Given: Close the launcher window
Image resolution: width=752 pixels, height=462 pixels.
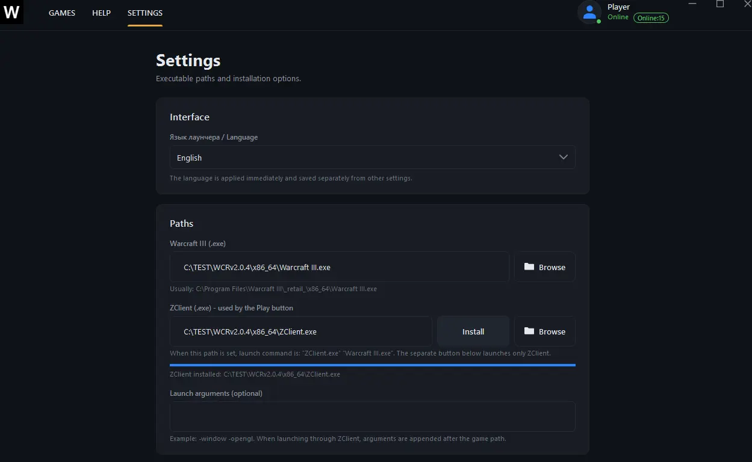Looking at the screenshot, I should [747, 4].
